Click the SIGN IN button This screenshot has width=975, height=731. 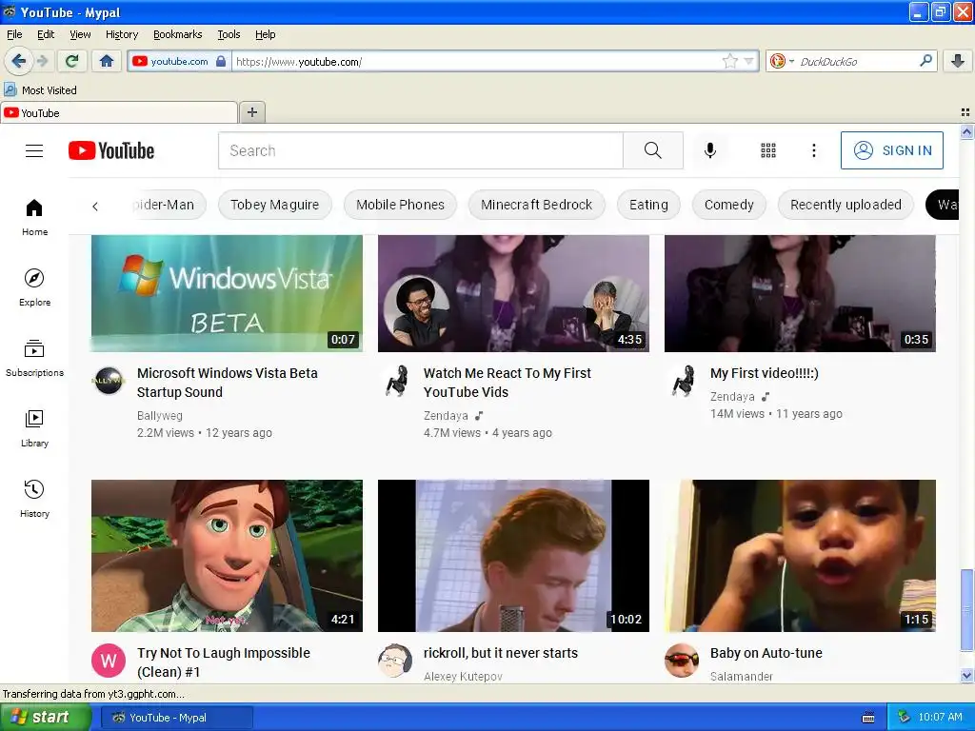tap(891, 150)
